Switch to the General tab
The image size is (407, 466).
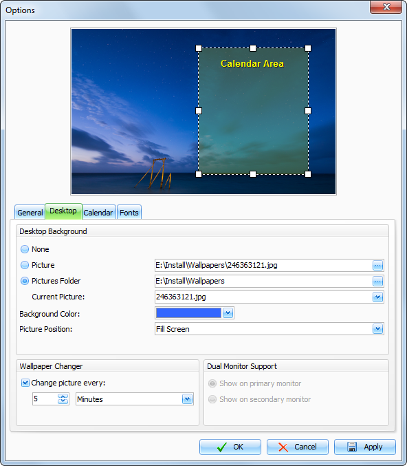tap(30, 213)
